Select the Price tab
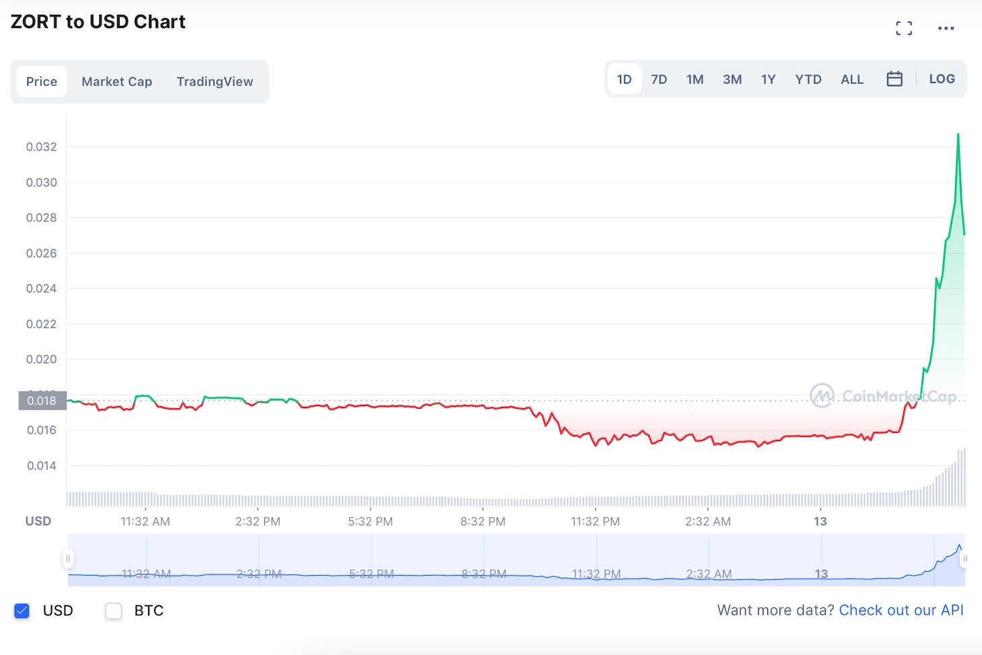Image resolution: width=982 pixels, height=655 pixels. pos(42,81)
